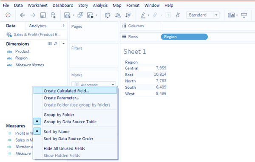The image size is (255, 162).
Task: Show mark labels T icon
Action: pyautogui.click(x=168, y=15)
